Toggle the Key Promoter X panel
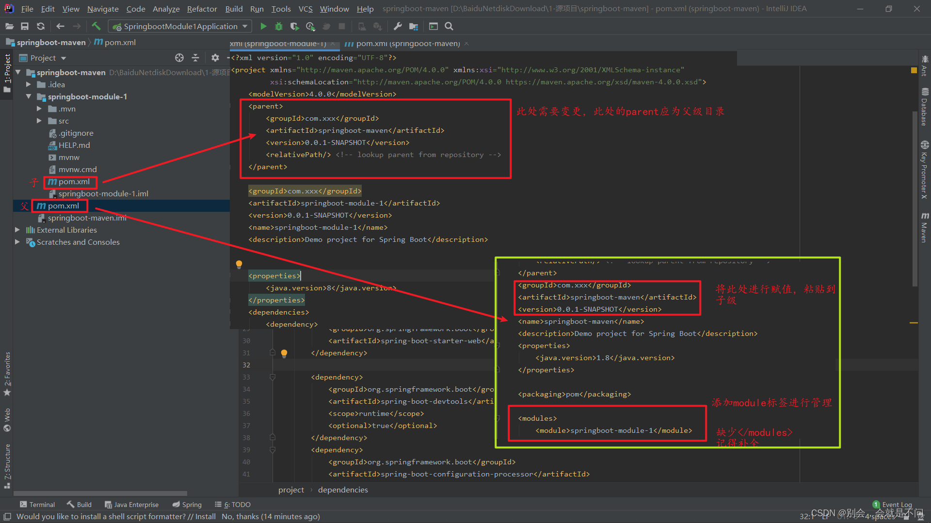The image size is (931, 523). [x=925, y=170]
